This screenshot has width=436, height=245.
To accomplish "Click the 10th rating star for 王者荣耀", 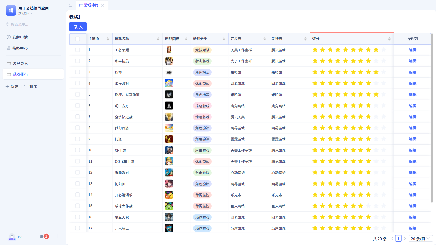I will [x=384, y=50].
